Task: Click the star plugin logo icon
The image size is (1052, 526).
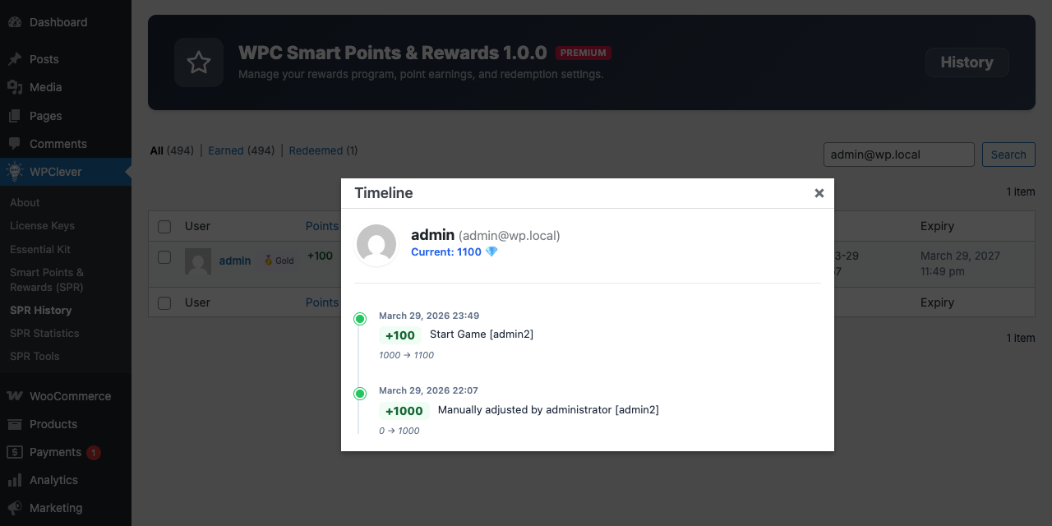Action: [x=199, y=62]
